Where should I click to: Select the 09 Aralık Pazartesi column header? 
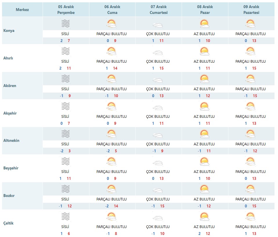[x=251, y=10]
